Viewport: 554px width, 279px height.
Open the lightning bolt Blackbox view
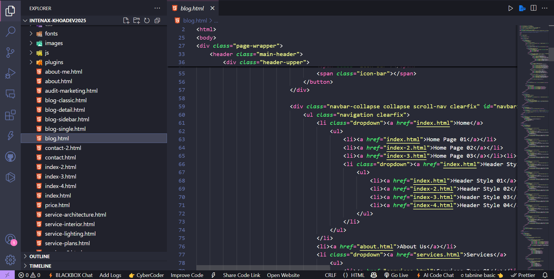tap(10, 136)
